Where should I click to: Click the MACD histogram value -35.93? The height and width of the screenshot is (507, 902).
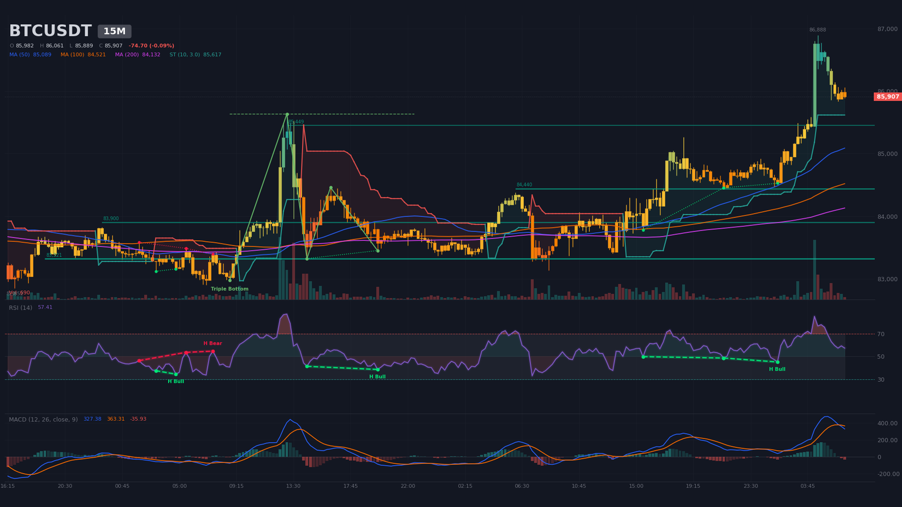138,419
